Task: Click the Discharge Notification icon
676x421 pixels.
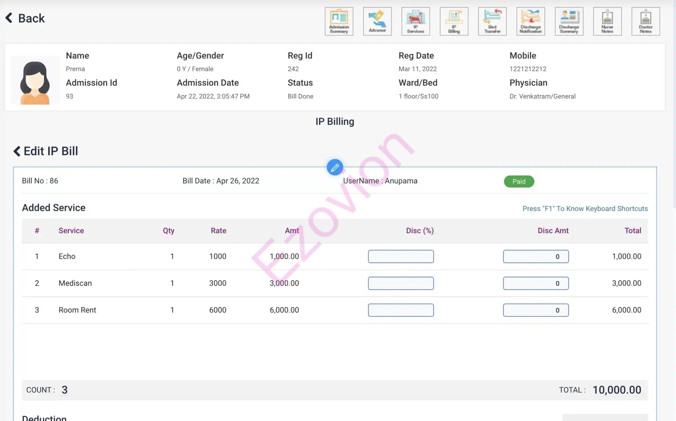Action: (x=530, y=21)
